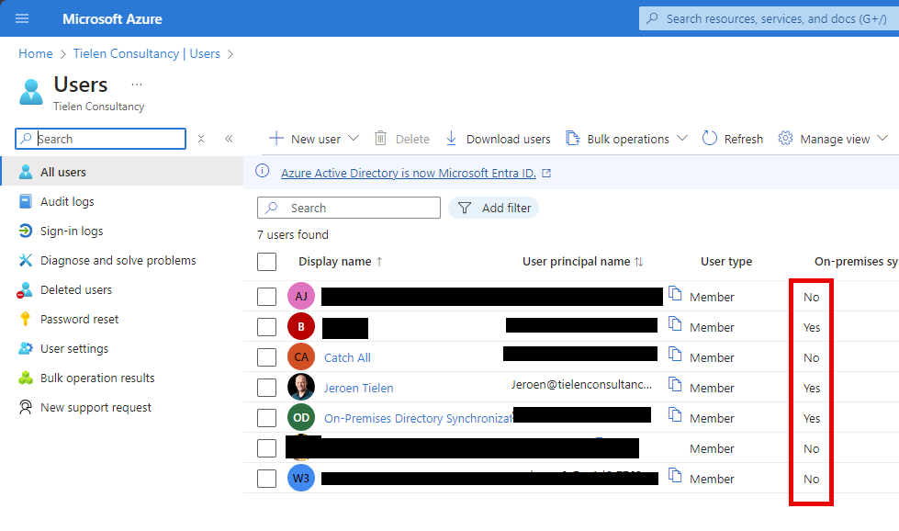Check the Jeroen Tielen row checkbox
899x531 pixels.
point(266,388)
